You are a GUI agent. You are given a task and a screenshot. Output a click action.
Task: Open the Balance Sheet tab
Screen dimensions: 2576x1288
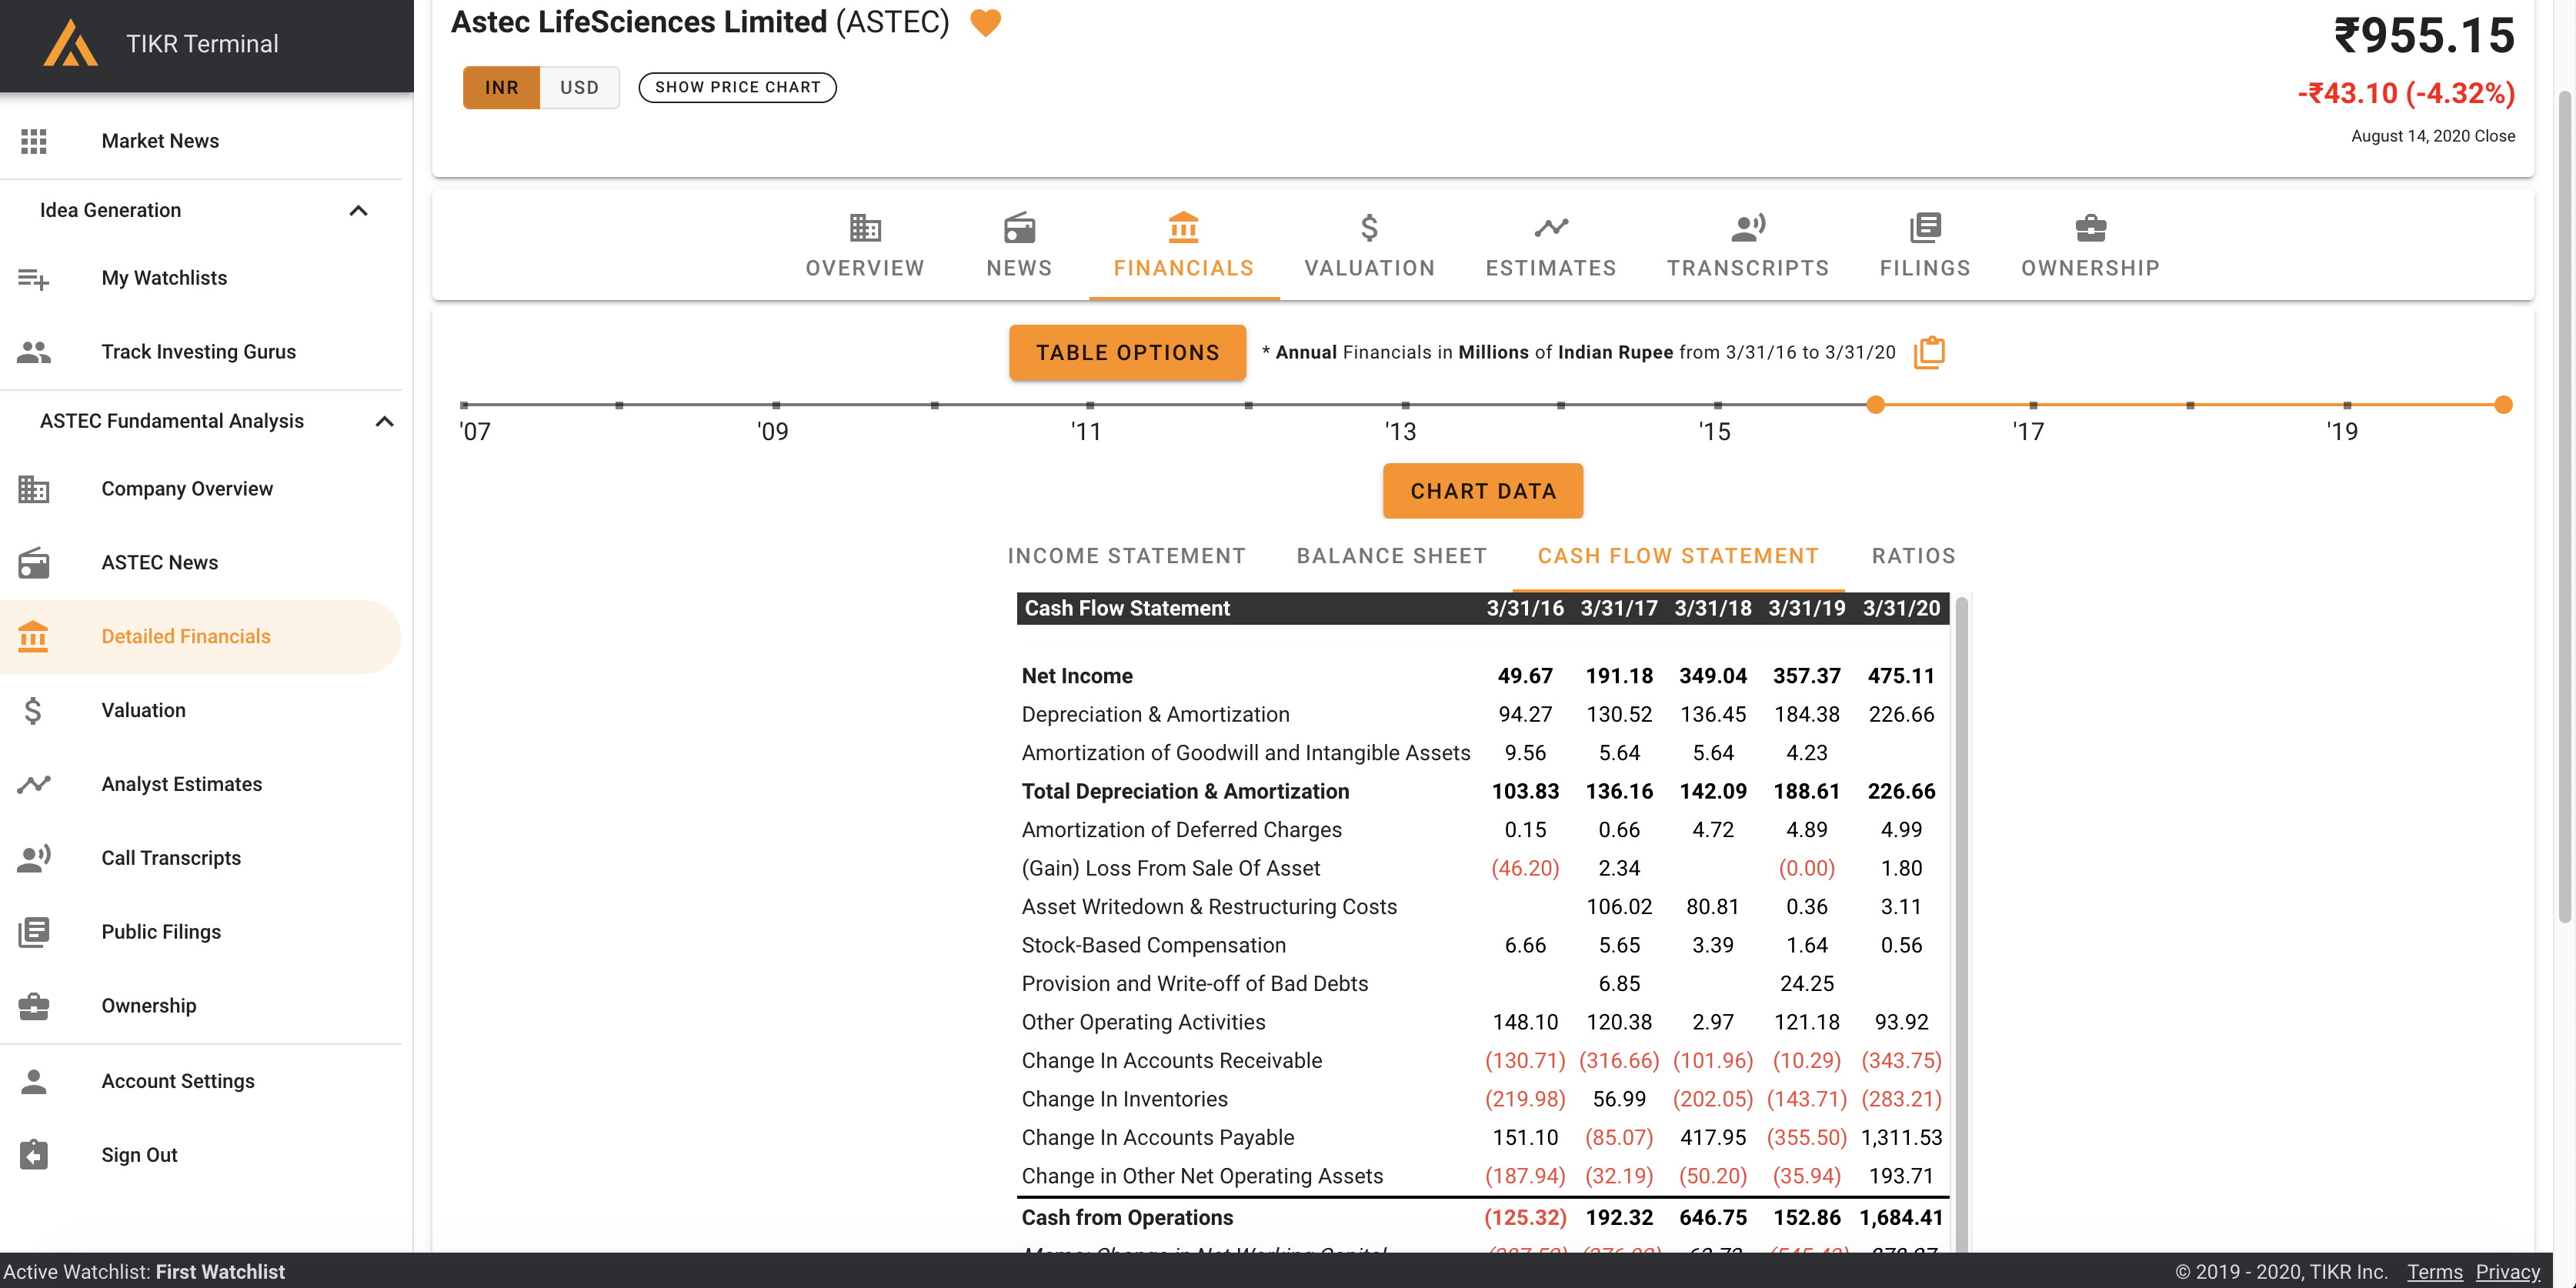[x=1391, y=556]
